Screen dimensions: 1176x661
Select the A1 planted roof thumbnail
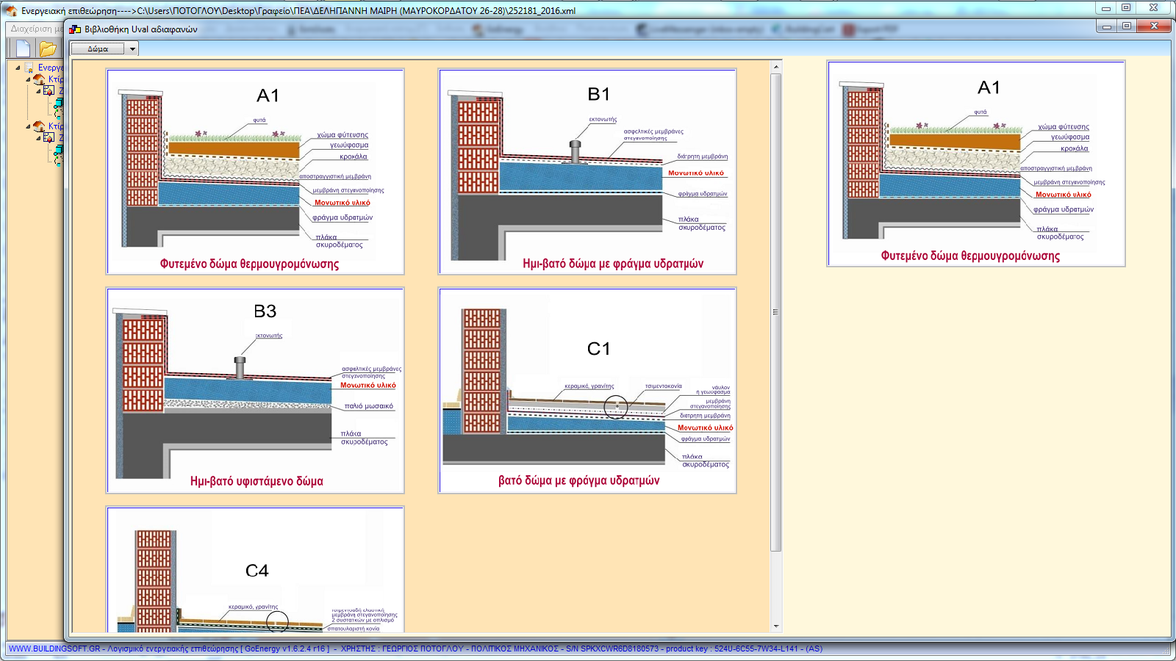coord(255,172)
